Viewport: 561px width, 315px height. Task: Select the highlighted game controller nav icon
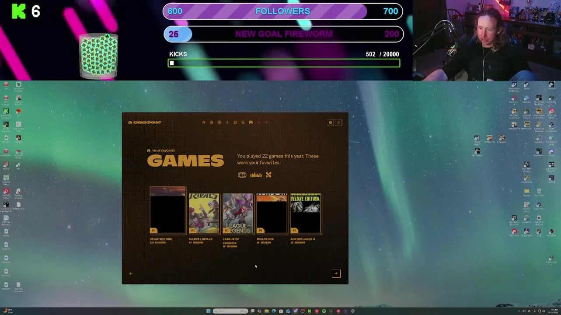(251, 122)
